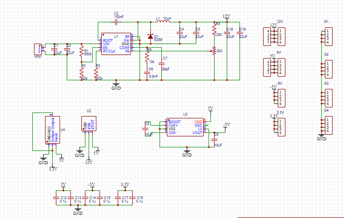Select the U3 charge pump IC
The image size is (344, 218).
[x=185, y=127]
